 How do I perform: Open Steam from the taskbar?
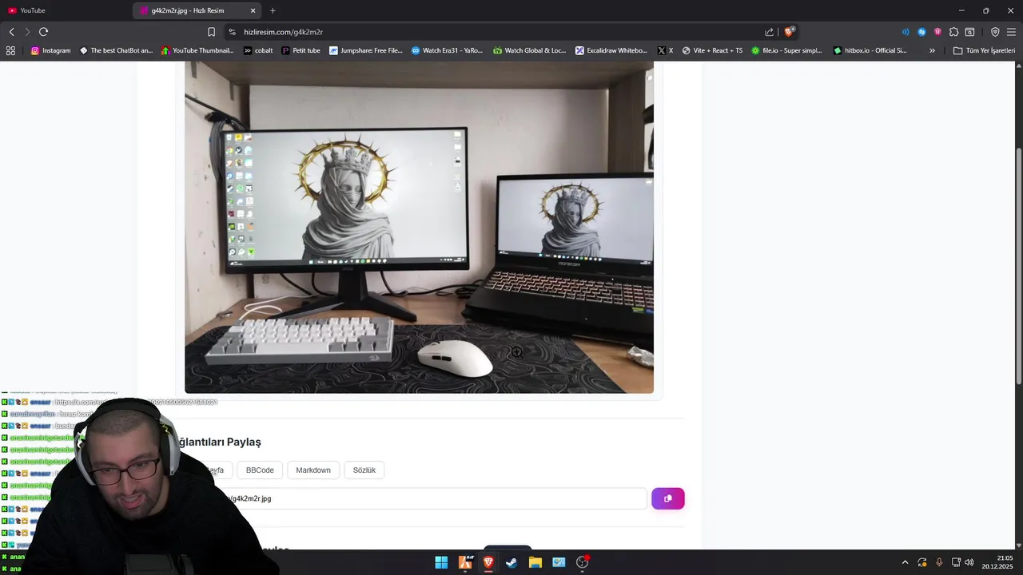511,562
